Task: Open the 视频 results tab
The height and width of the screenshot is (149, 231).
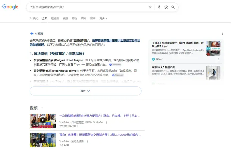Action: (x=65, y=18)
